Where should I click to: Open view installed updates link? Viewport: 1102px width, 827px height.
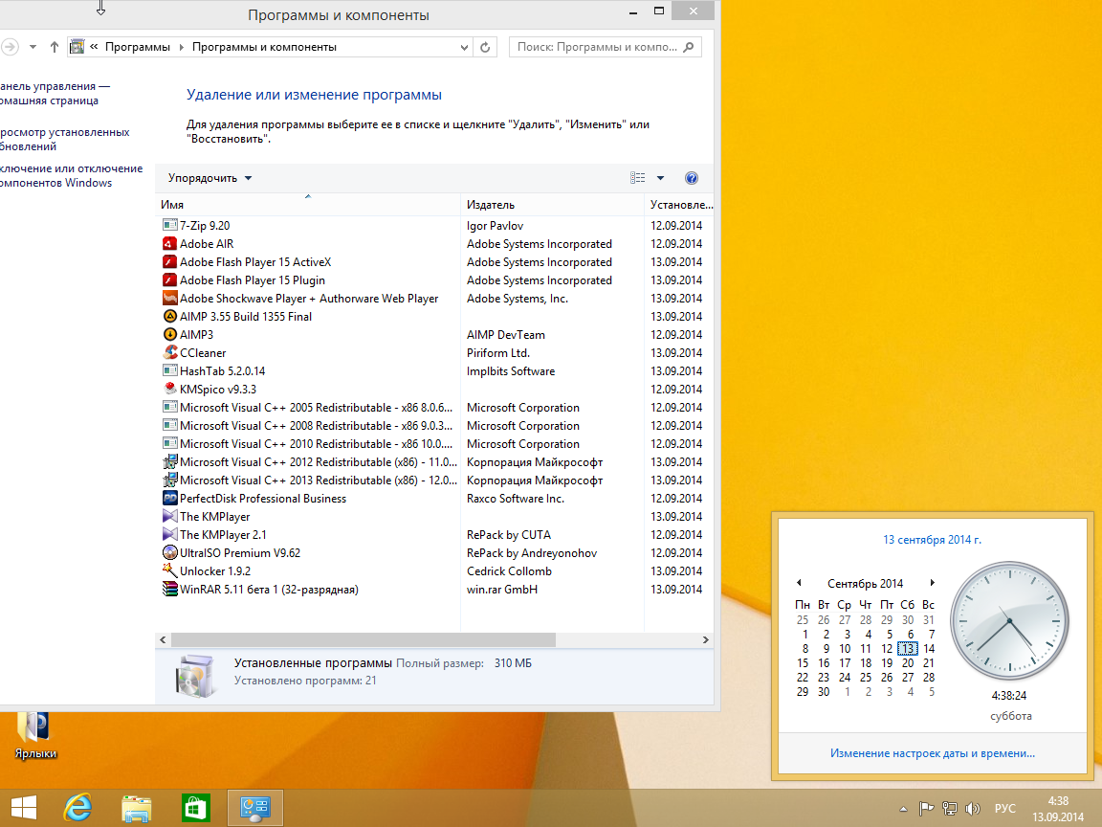pos(65,139)
